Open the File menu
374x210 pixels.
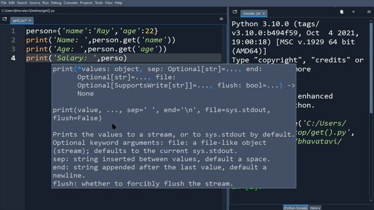click(4, 3)
